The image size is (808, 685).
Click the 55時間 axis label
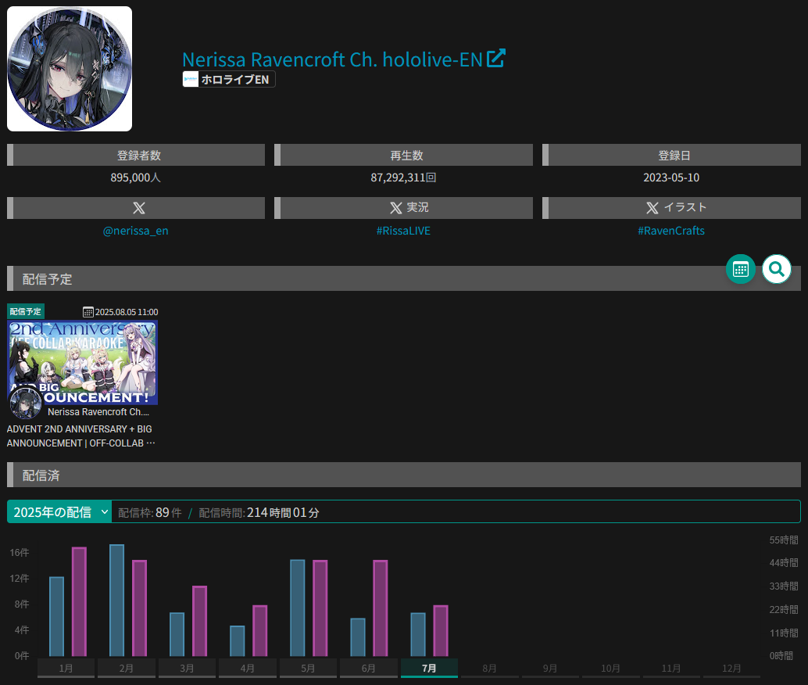click(x=784, y=540)
